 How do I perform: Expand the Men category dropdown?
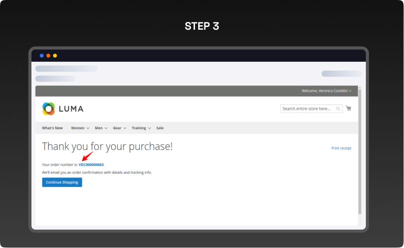[101, 128]
